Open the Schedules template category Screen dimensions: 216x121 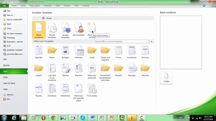pos(52,90)
